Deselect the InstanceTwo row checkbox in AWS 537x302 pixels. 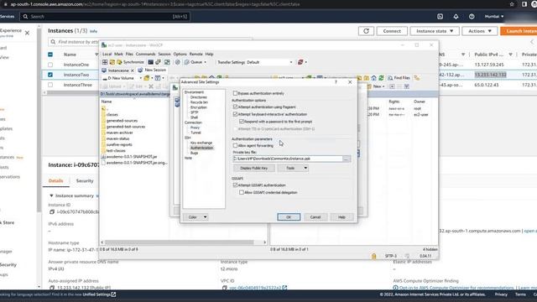(50, 75)
